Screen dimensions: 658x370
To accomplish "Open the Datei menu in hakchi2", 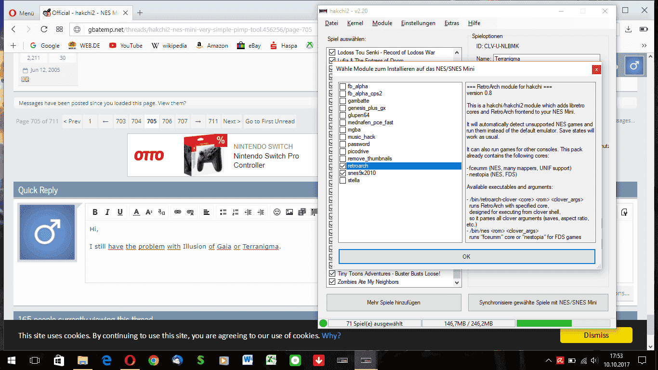I will (x=331, y=23).
